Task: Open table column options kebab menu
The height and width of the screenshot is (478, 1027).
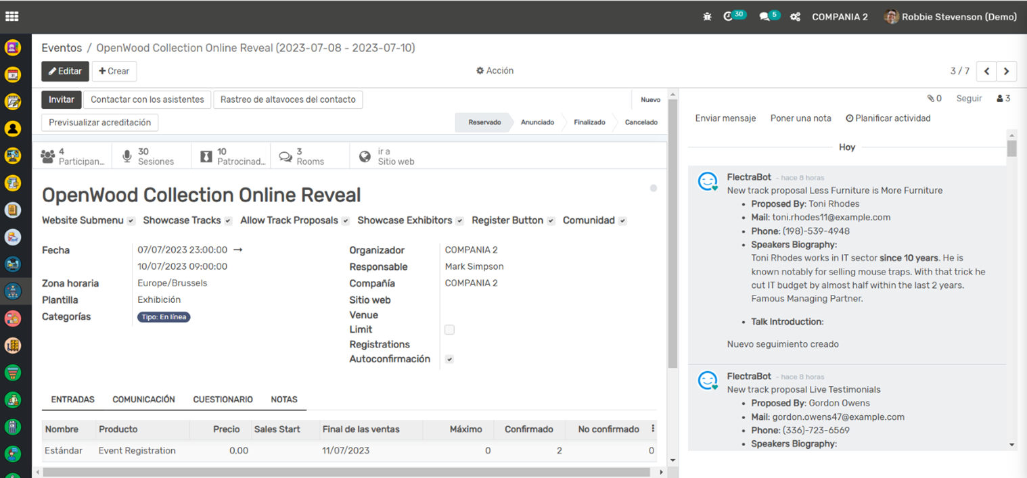Action: pyautogui.click(x=653, y=429)
